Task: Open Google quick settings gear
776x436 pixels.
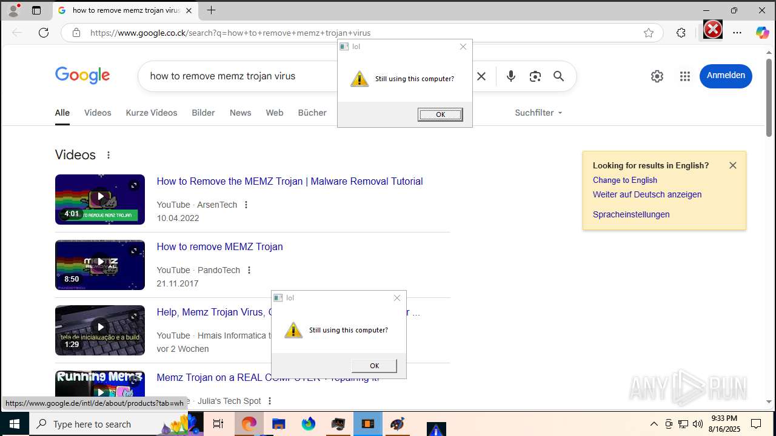Action: pos(657,76)
